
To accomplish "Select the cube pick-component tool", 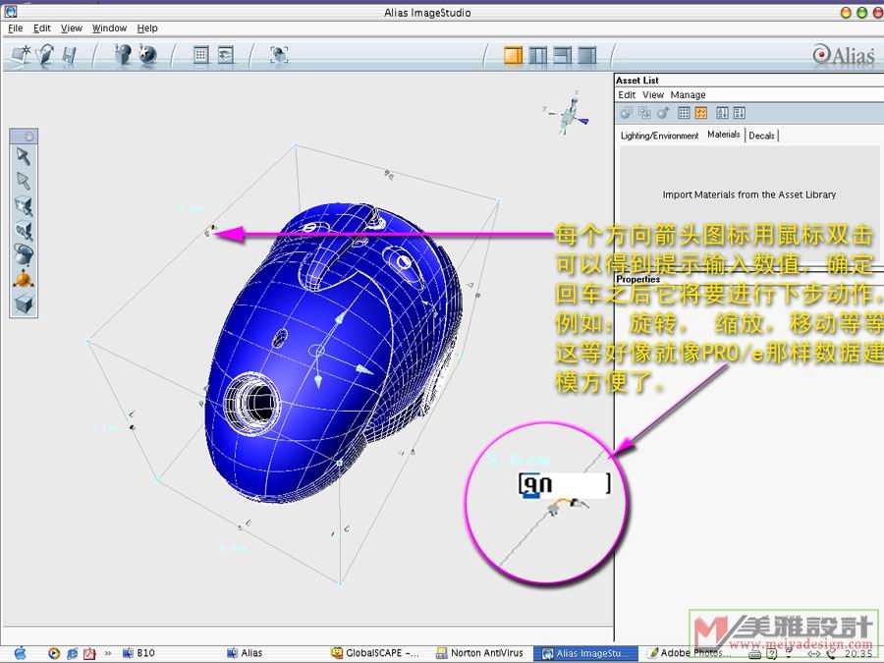I will pos(24,231).
